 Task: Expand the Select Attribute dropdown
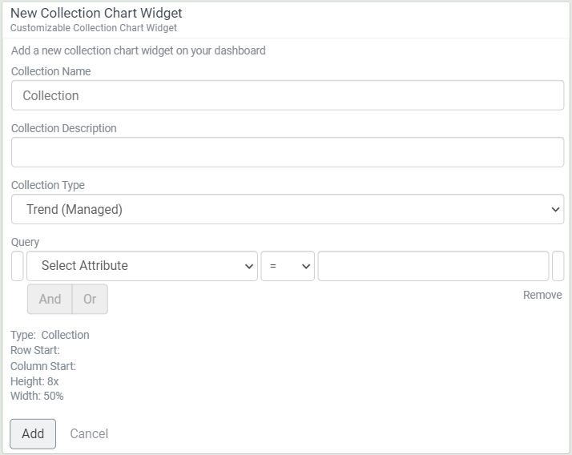coord(142,266)
